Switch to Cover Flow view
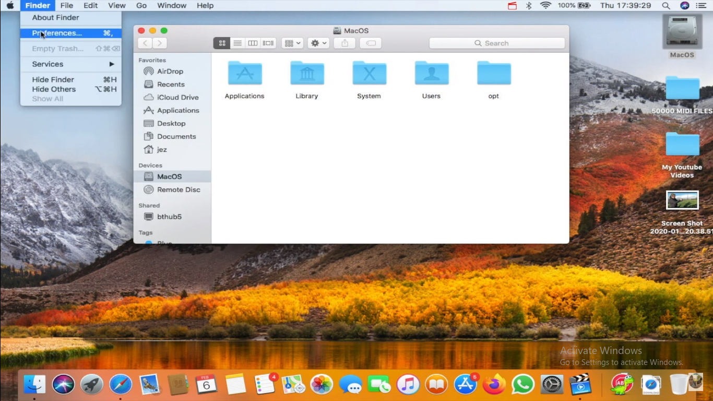 pos(268,43)
